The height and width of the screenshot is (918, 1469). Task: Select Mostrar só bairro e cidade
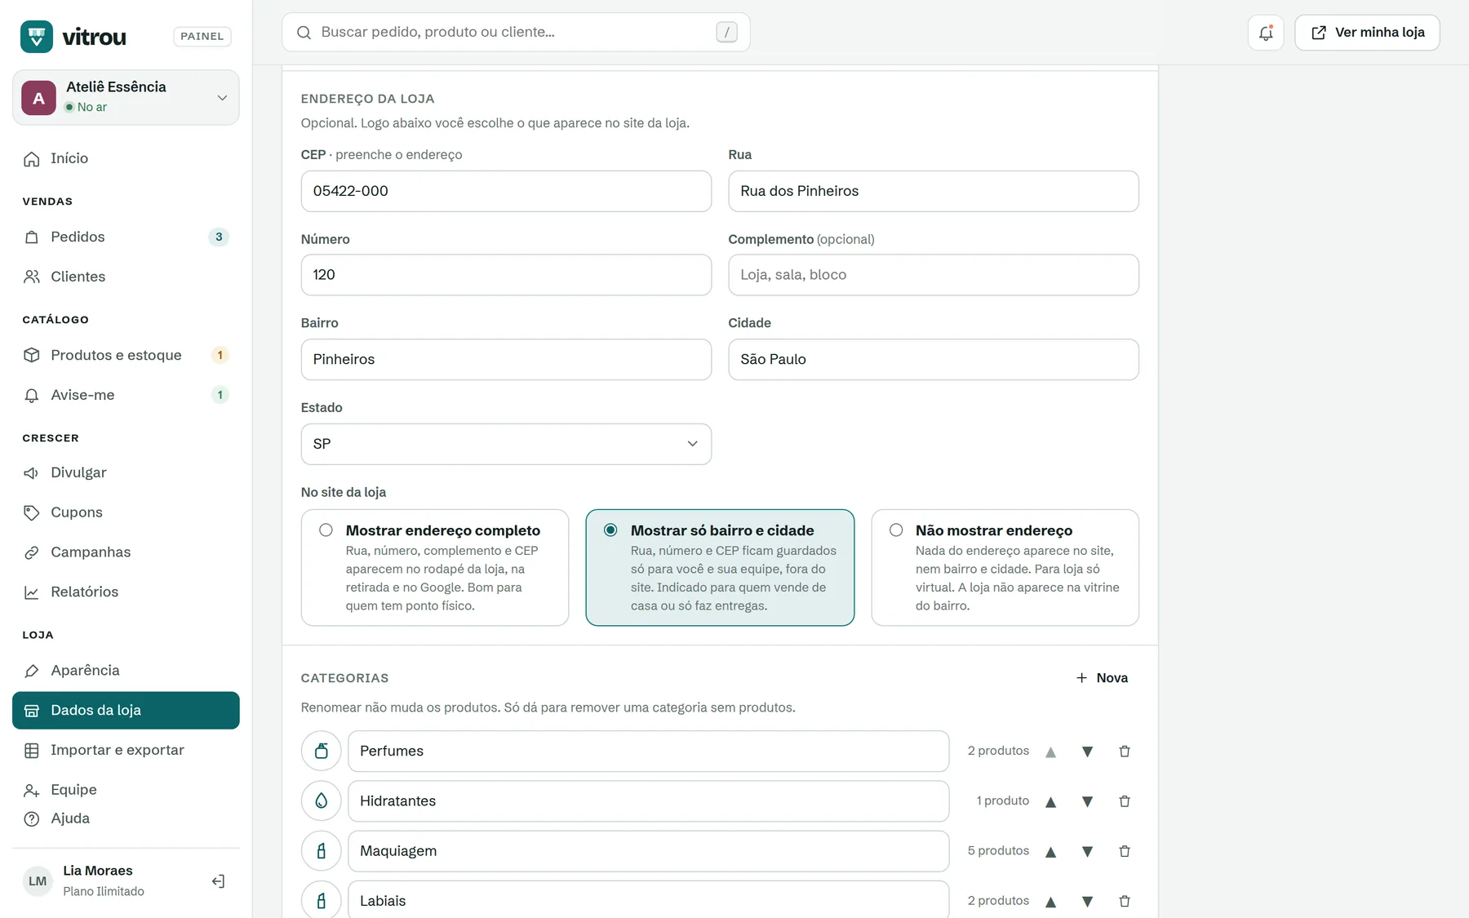(x=720, y=568)
